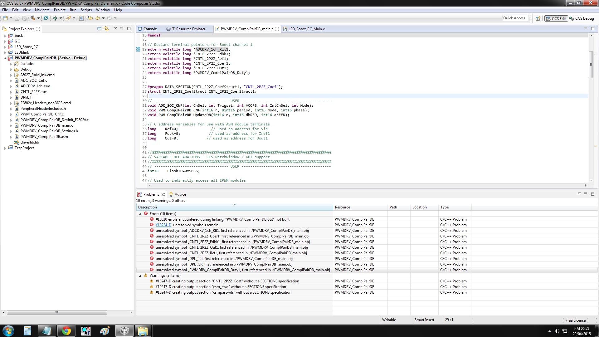Image resolution: width=599 pixels, height=337 pixels.
Task: Click Project Explorer horizontal scrollbar
Action: coord(57,312)
